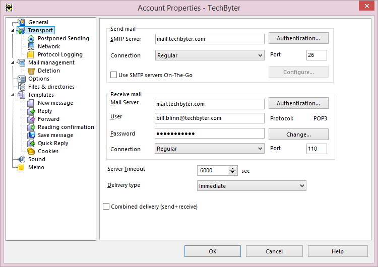This screenshot has width=378, height=267.
Task: Decrease Server Timeout with down spinner arrow
Action: point(233,172)
